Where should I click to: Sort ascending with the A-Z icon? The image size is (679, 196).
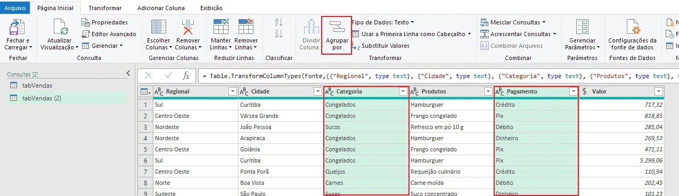(278, 22)
